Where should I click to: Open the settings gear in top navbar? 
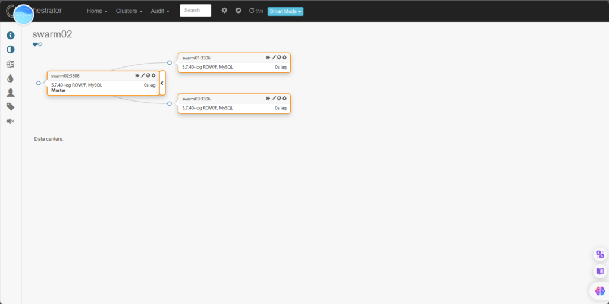point(224,11)
